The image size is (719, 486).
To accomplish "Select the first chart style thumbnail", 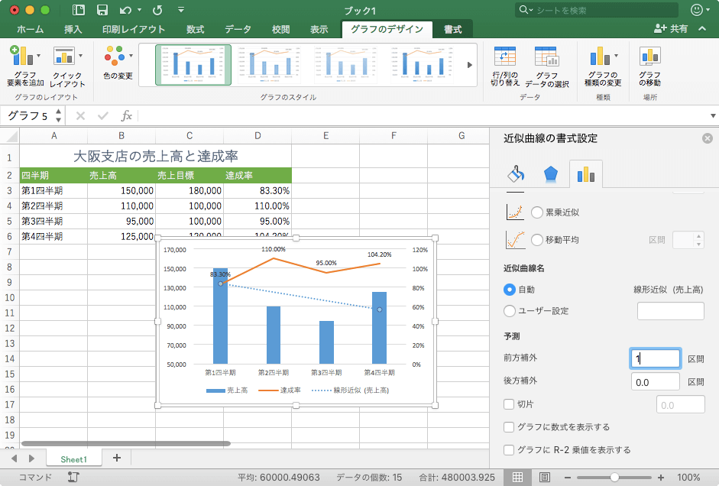I will pyautogui.click(x=193, y=65).
